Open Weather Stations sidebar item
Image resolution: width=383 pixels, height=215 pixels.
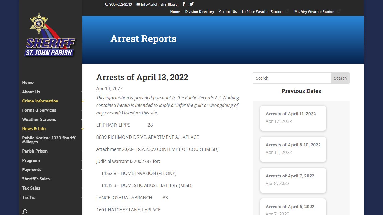[39, 120]
